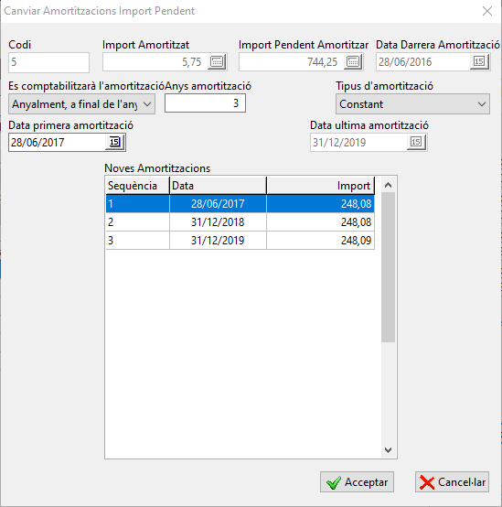Open calendar for Data Darrera Amortització

(x=479, y=61)
